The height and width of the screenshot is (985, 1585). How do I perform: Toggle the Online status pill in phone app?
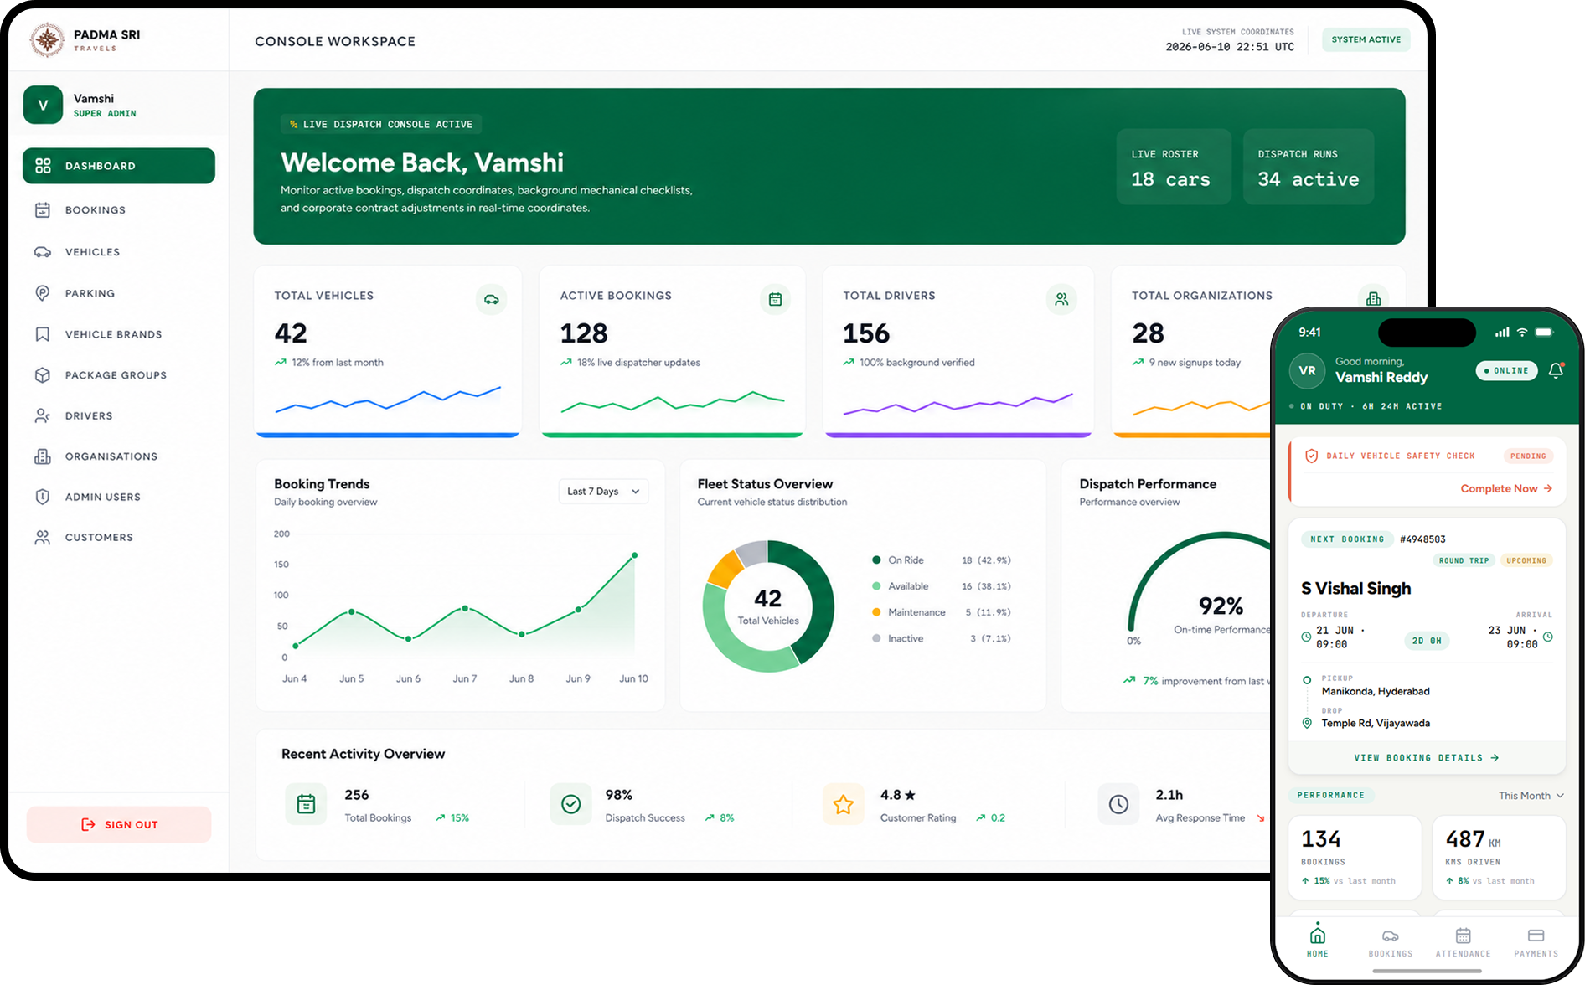pos(1506,370)
